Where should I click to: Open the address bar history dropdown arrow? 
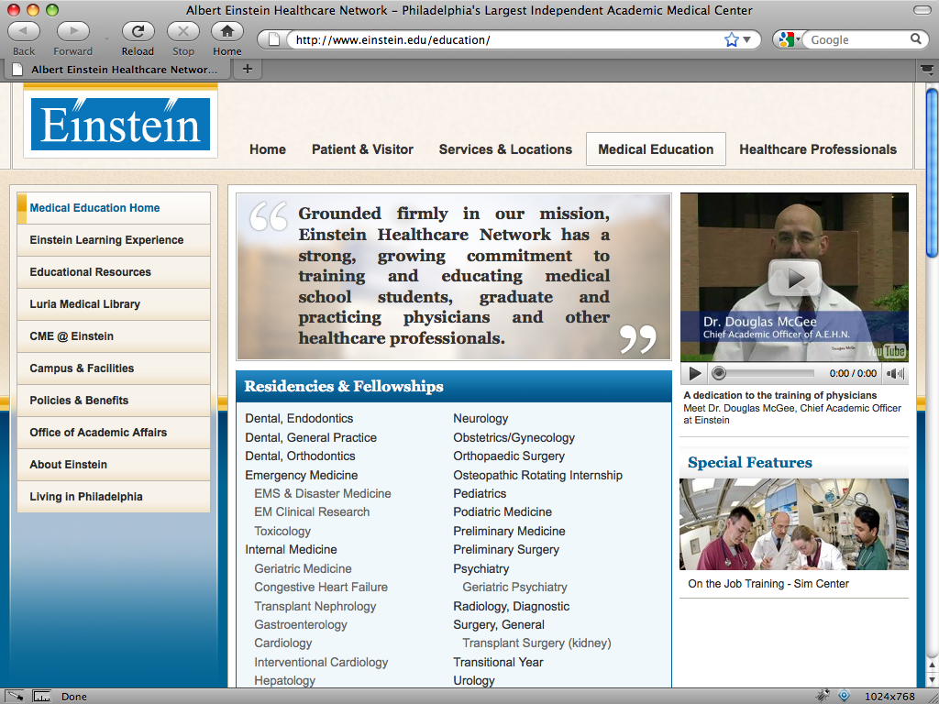(x=746, y=40)
